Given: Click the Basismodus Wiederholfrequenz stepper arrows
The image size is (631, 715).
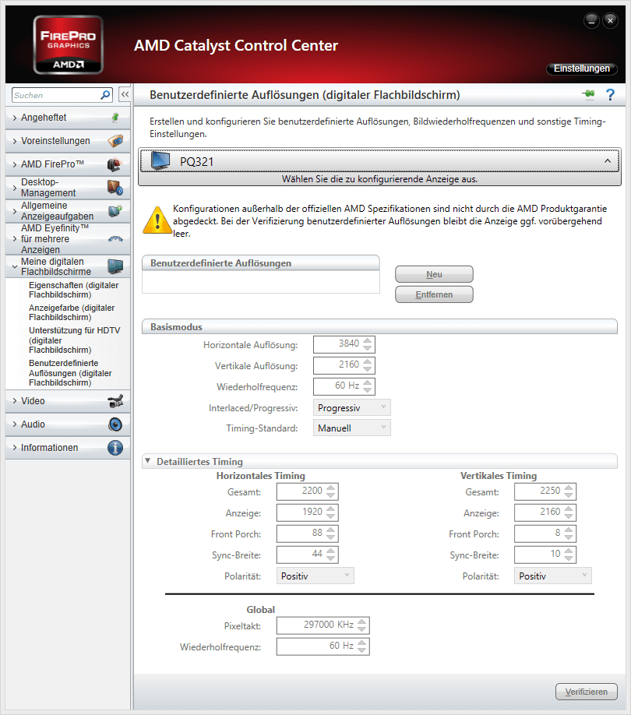Looking at the screenshot, I should point(368,386).
